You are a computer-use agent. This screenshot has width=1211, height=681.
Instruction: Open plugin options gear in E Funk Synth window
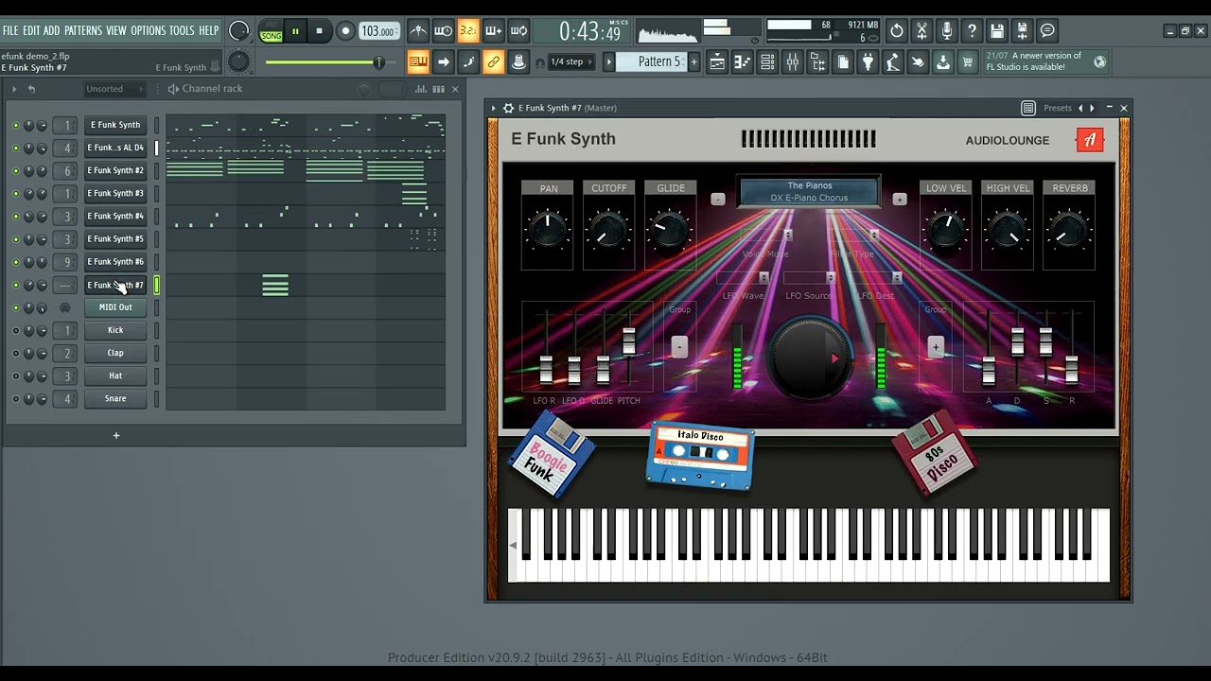508,108
